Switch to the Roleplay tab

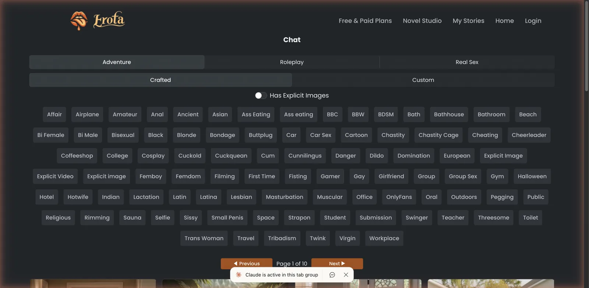[292, 62]
